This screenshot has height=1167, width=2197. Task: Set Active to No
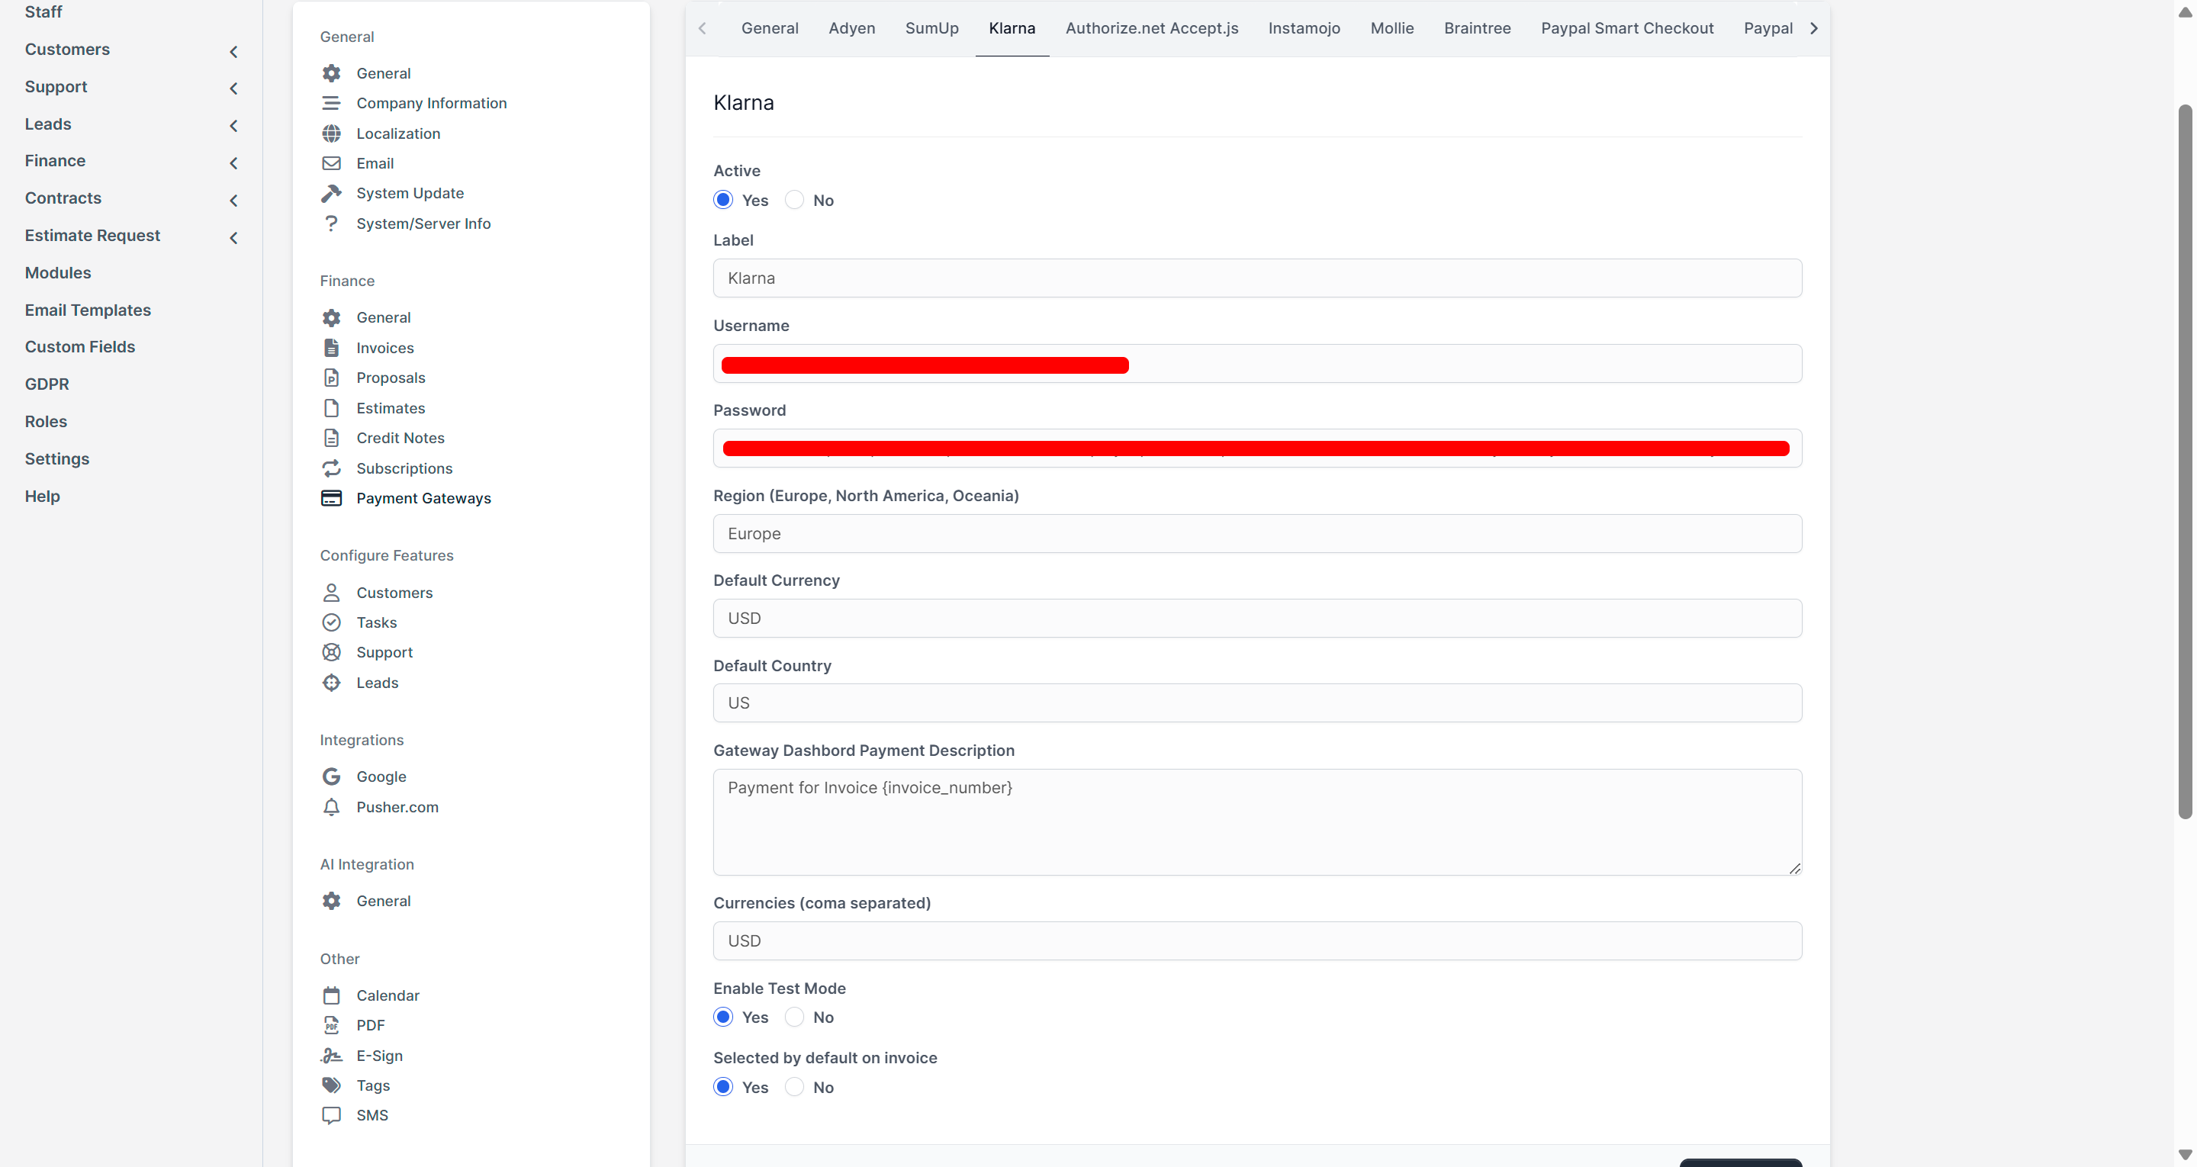[x=794, y=201]
